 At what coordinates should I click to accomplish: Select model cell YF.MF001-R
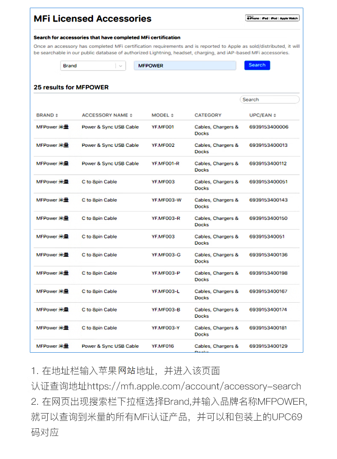(x=165, y=164)
